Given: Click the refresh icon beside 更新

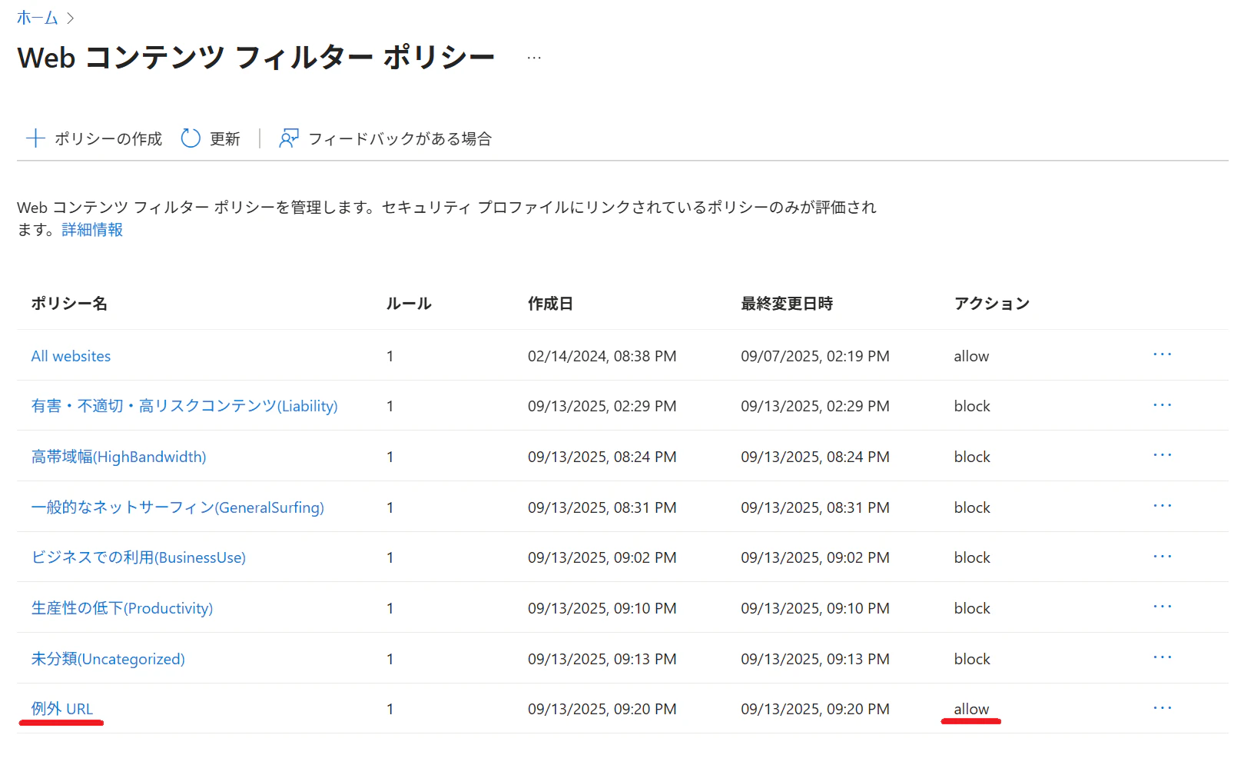Looking at the screenshot, I should coord(191,138).
